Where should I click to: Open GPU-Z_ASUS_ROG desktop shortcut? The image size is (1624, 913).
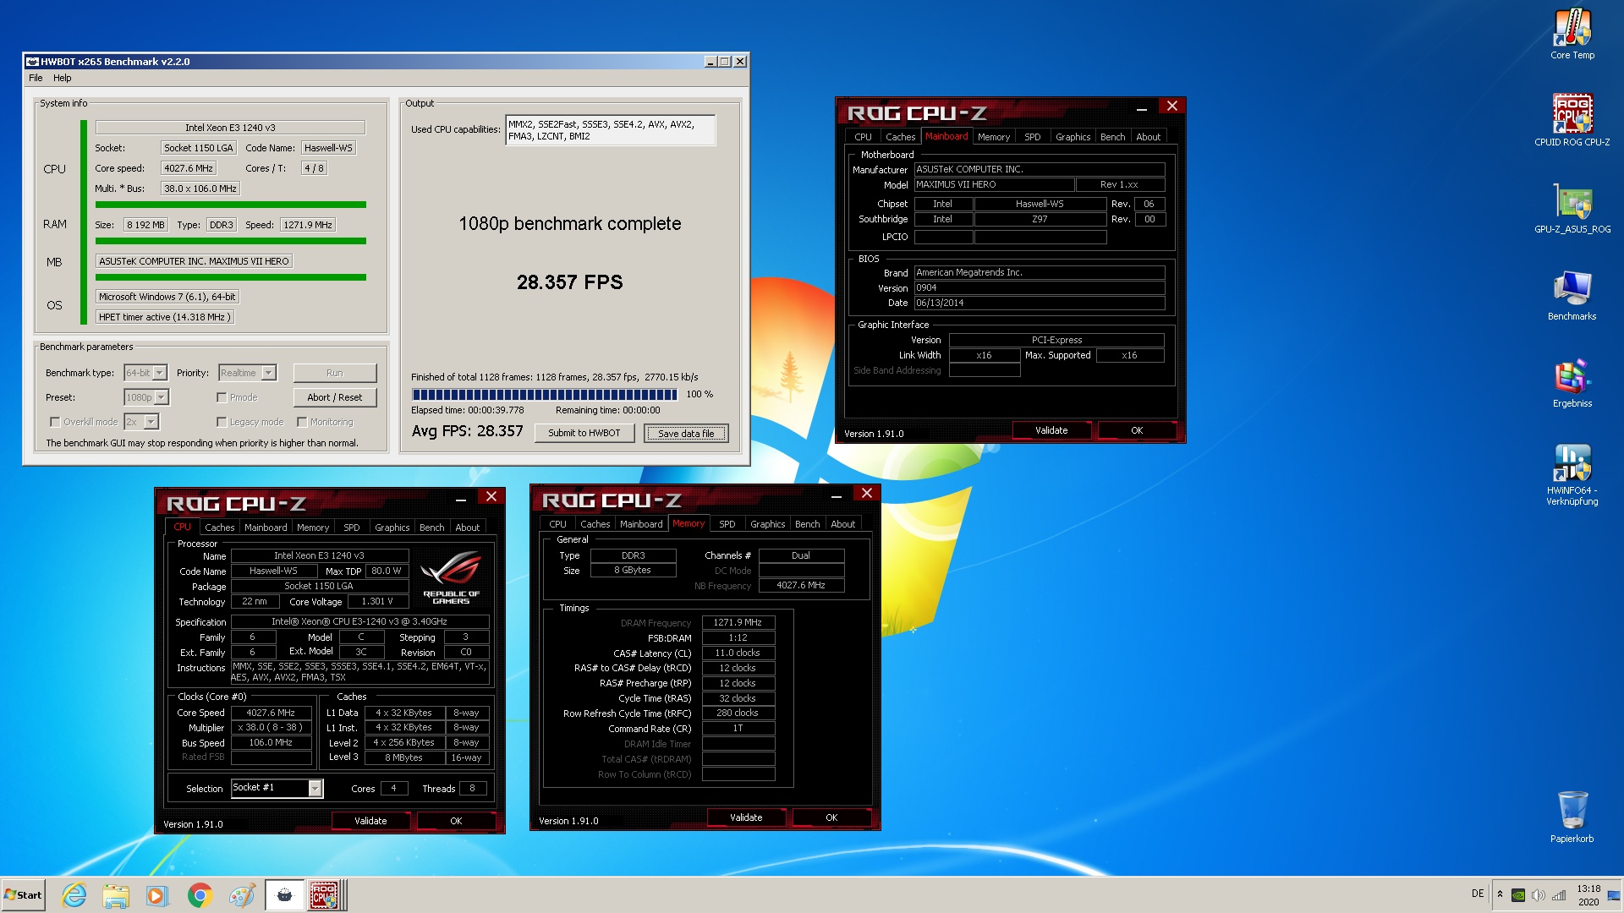(1572, 208)
